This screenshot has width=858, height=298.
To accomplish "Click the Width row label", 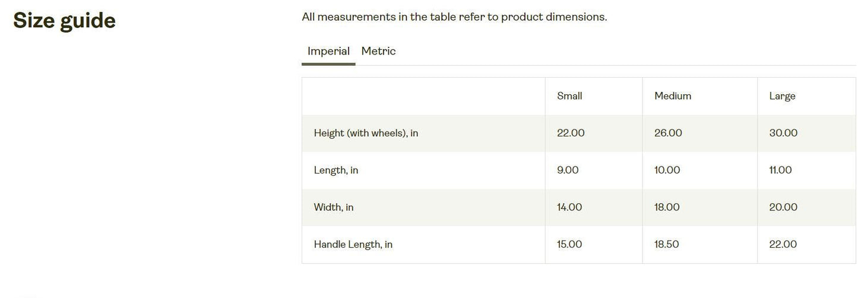I will click(x=334, y=207).
